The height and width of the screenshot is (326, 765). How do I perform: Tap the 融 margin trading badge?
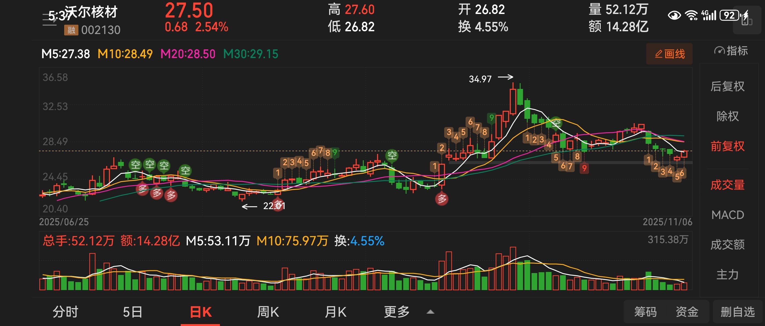click(71, 30)
